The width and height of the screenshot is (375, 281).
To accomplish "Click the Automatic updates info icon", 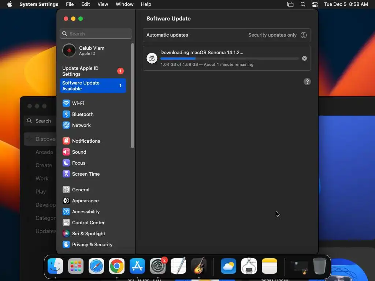I will tap(304, 35).
